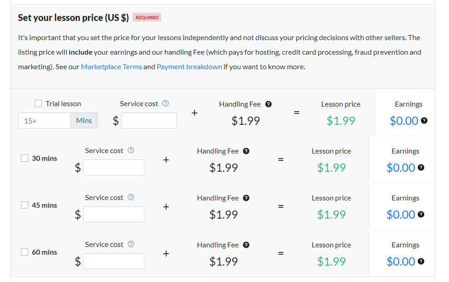Click the 45 mins Service cost field
449x282 pixels.
tap(114, 215)
